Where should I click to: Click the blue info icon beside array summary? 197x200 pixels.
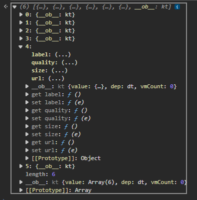pyautogui.click(x=177, y=7)
